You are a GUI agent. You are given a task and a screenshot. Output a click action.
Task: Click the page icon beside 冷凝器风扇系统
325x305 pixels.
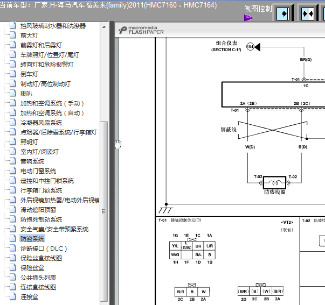tap(12, 122)
